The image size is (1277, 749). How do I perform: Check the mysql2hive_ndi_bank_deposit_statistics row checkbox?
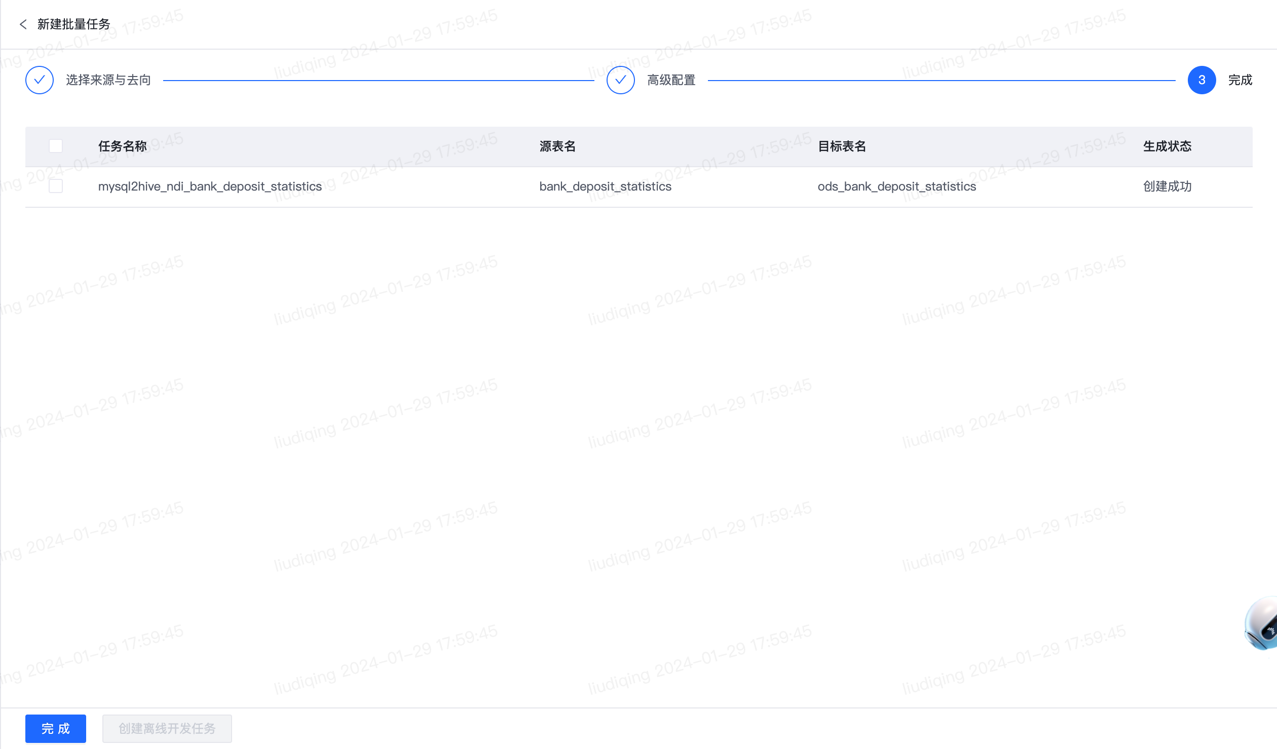click(56, 186)
